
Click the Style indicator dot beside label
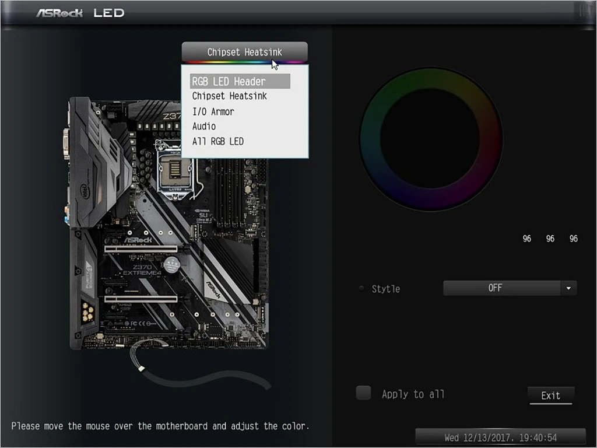(361, 288)
